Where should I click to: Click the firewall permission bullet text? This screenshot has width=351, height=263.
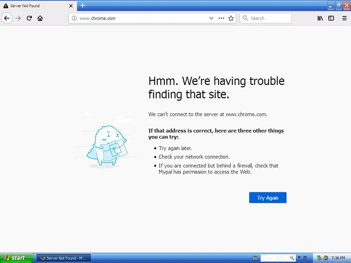point(218,169)
